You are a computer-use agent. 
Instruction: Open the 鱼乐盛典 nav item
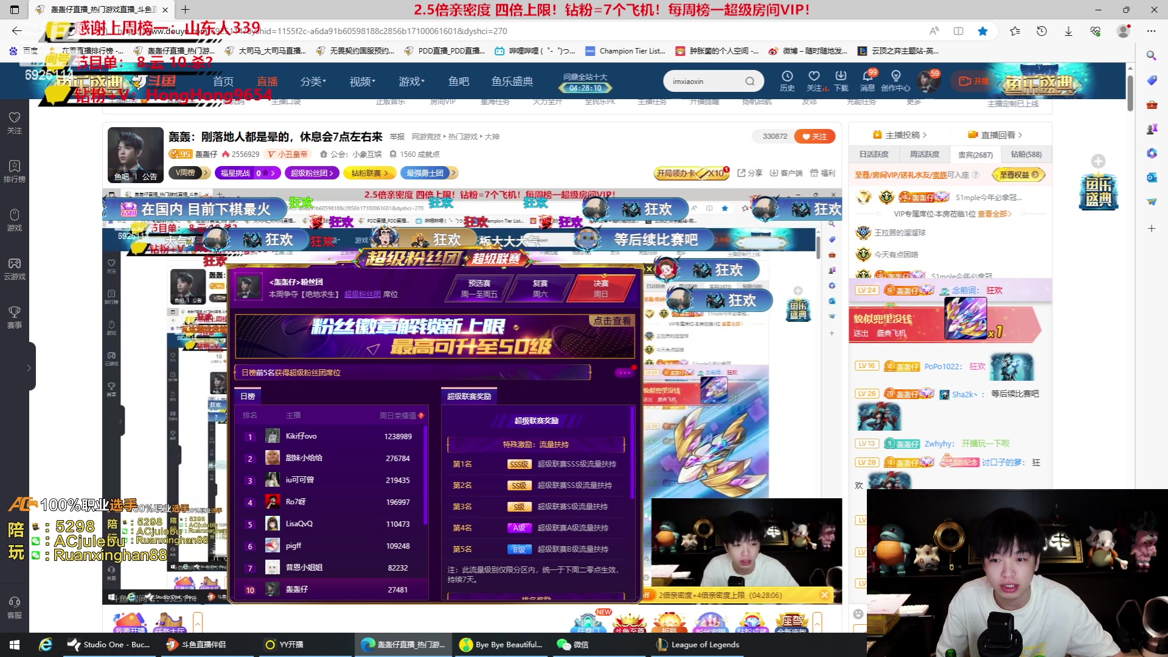coord(512,81)
